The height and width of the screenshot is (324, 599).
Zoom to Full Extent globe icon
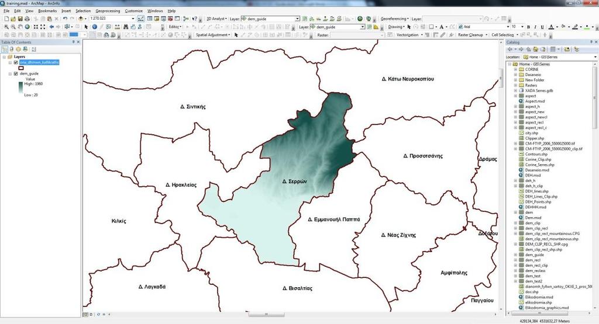[27, 27]
